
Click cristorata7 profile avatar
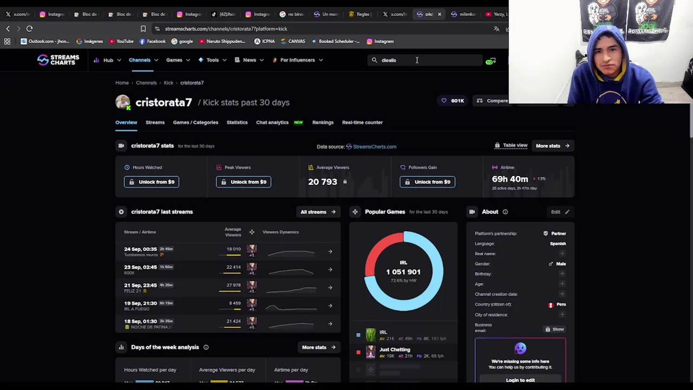pos(123,102)
